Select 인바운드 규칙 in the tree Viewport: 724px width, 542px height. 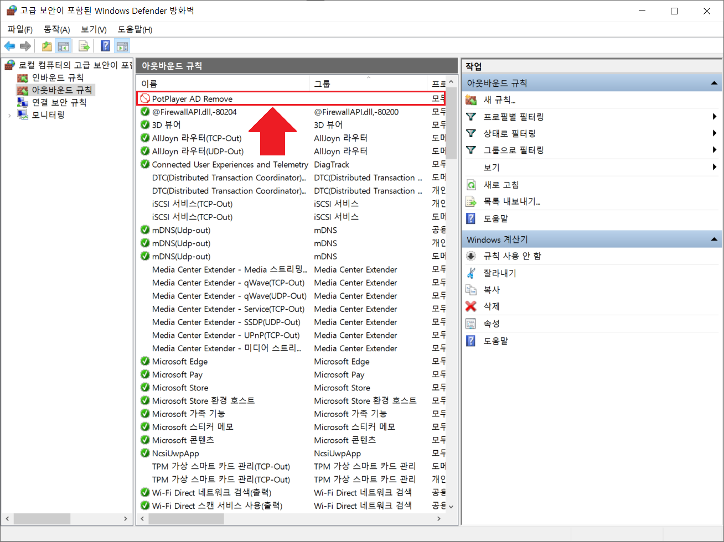point(58,77)
